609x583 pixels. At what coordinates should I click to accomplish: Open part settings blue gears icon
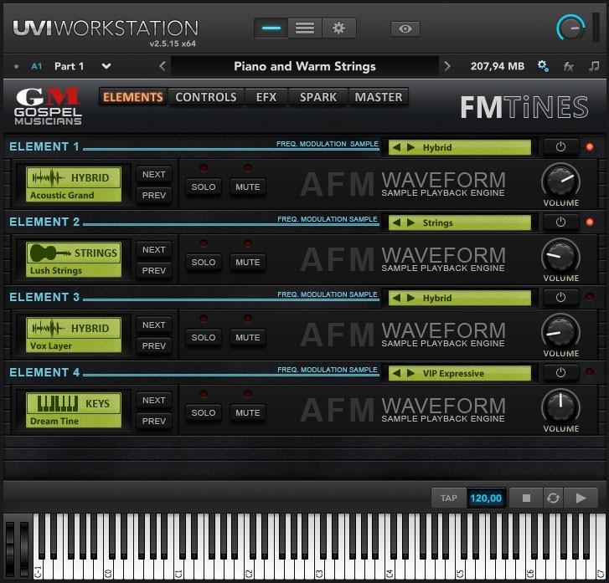(x=543, y=66)
